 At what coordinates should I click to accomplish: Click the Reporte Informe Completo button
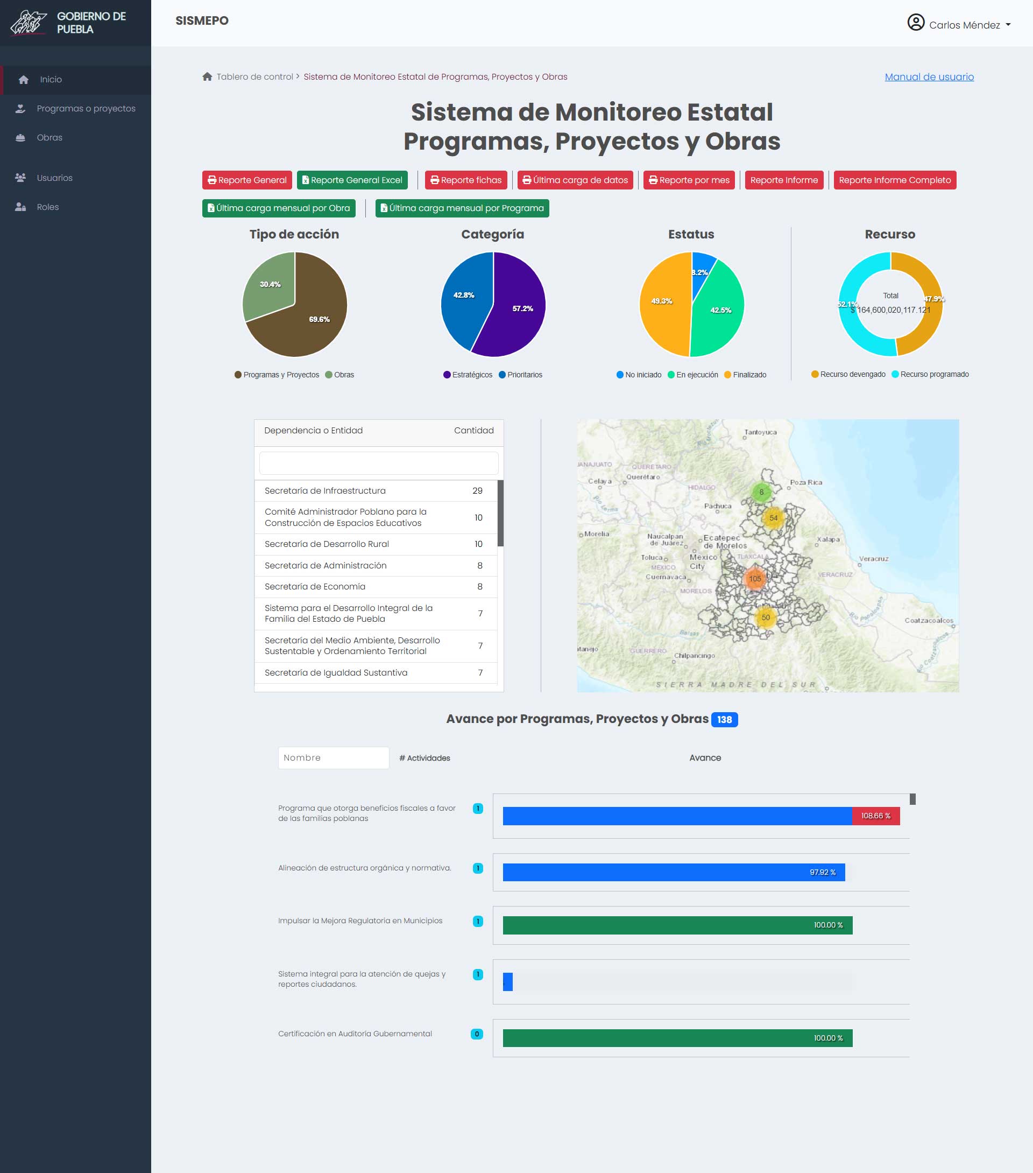point(895,180)
